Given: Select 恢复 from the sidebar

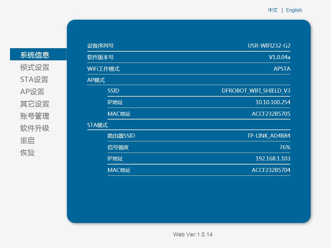Looking at the screenshot, I should click(28, 153).
